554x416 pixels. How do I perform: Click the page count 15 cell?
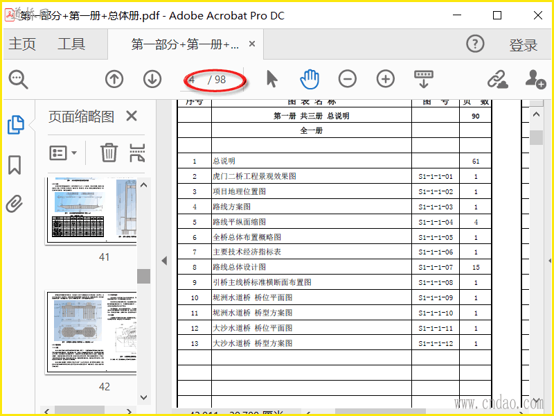point(476,268)
